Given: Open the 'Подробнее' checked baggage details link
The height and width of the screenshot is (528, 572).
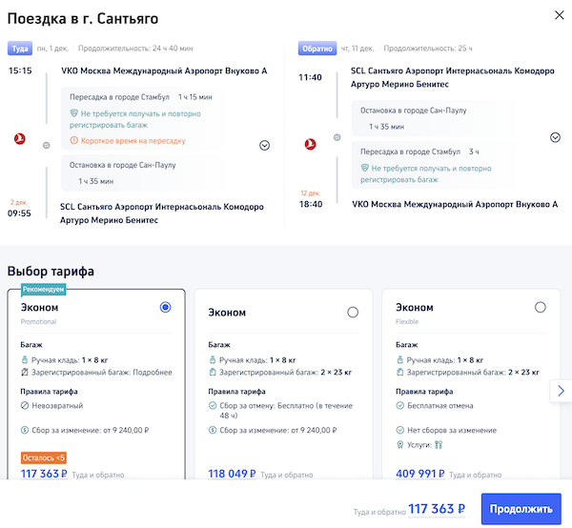Looking at the screenshot, I should point(153,373).
